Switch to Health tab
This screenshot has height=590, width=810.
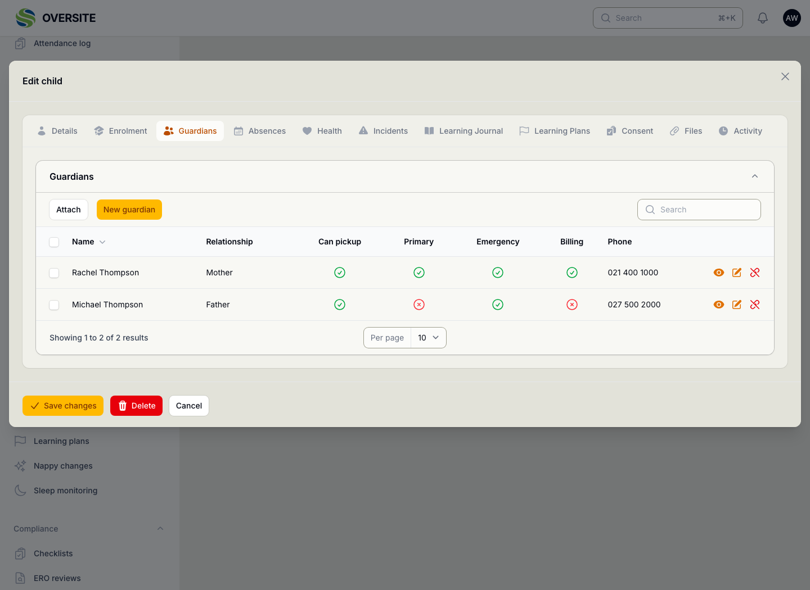coord(322,131)
